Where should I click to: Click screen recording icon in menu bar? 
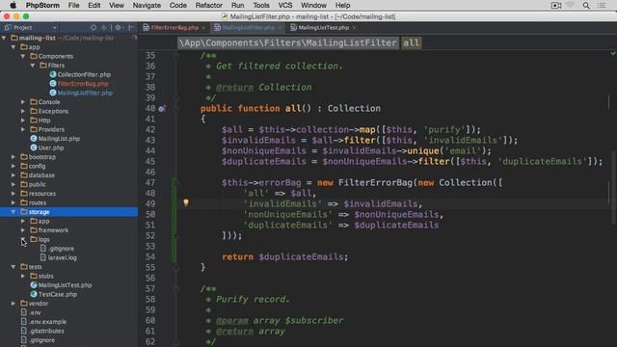point(556,5)
